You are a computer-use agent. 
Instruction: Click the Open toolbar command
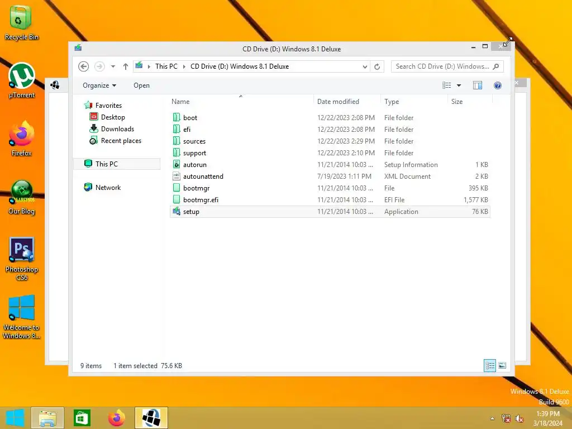click(141, 85)
